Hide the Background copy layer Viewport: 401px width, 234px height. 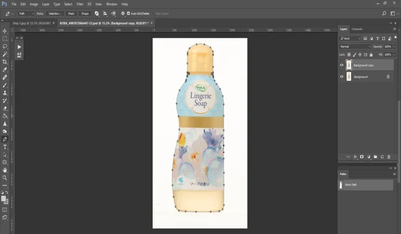point(341,65)
